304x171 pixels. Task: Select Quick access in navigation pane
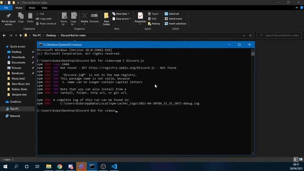pos(17,47)
